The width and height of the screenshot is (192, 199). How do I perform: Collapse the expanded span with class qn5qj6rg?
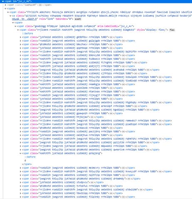pyautogui.click(x=20, y=153)
